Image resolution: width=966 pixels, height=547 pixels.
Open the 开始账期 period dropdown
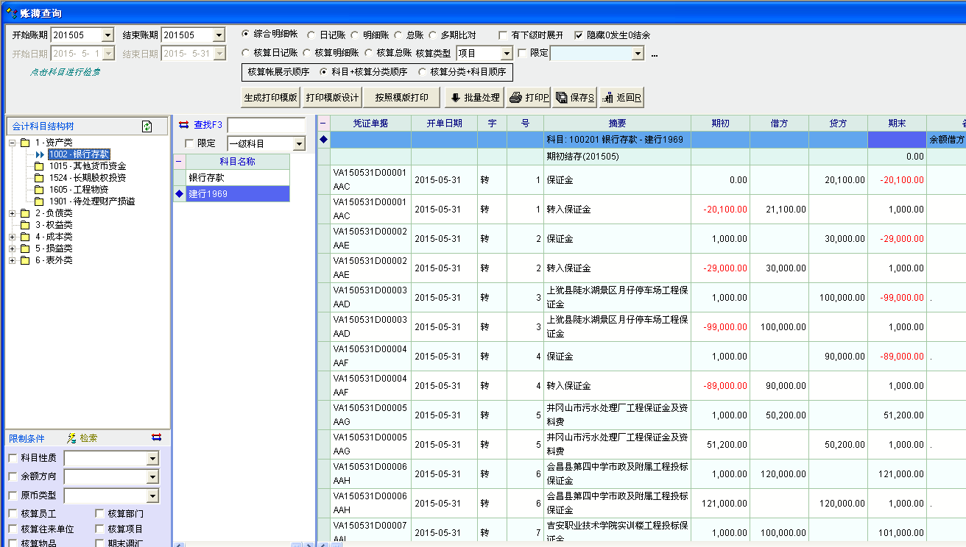(107, 35)
